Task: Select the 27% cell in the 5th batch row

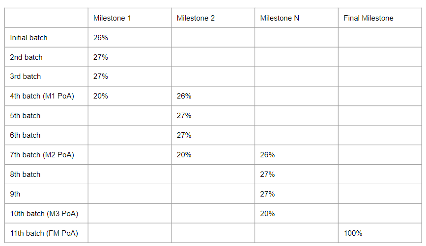Action: click(184, 116)
